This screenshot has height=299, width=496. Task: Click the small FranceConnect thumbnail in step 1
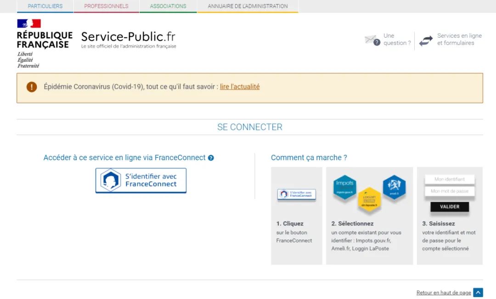pyautogui.click(x=296, y=194)
